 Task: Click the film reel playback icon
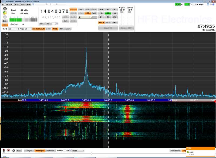pyautogui.click(x=13, y=150)
